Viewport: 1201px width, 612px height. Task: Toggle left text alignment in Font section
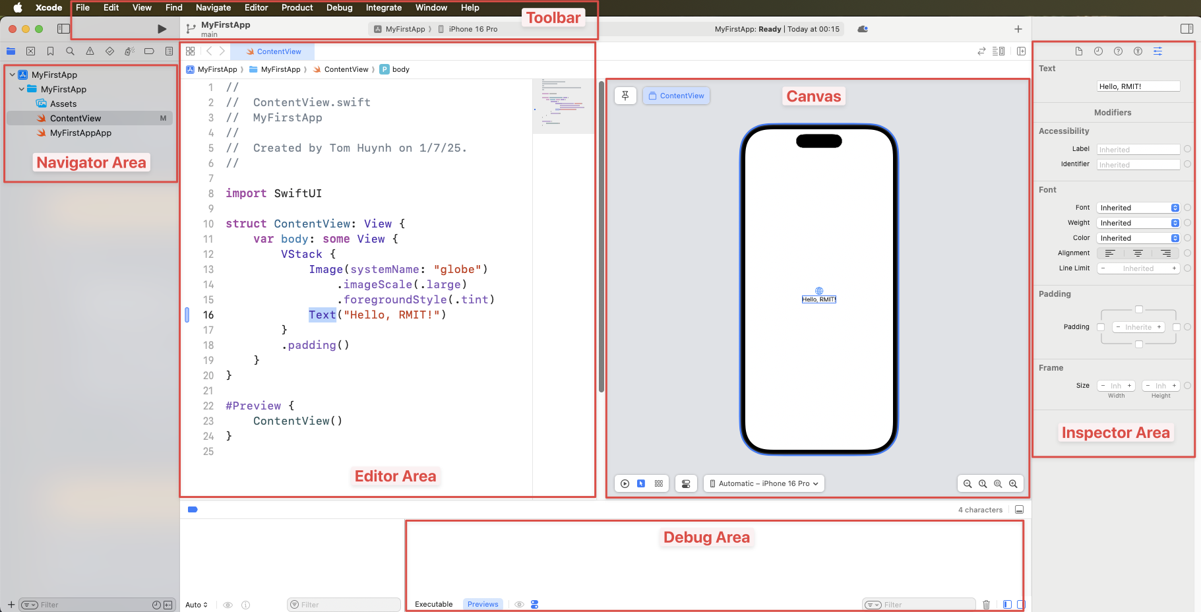tap(1110, 253)
